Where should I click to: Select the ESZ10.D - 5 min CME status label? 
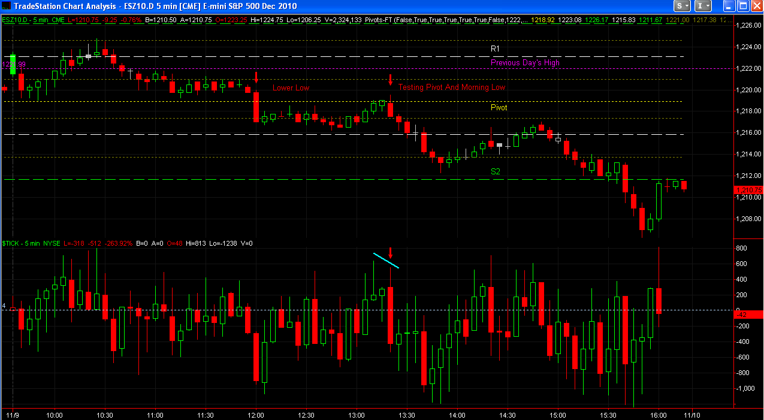34,20
